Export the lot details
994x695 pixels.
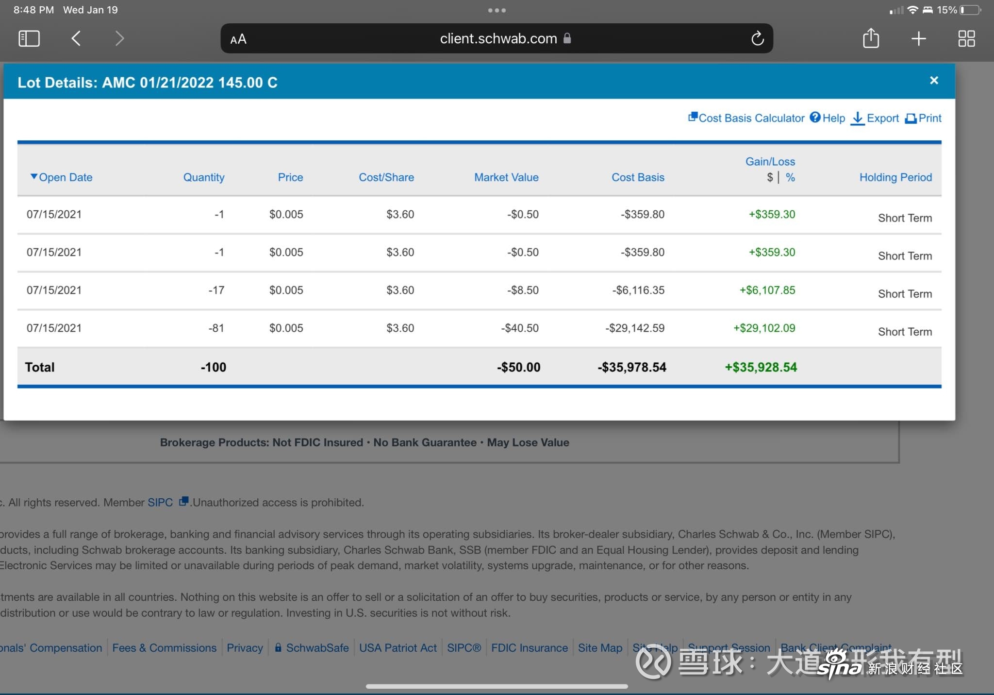point(875,118)
